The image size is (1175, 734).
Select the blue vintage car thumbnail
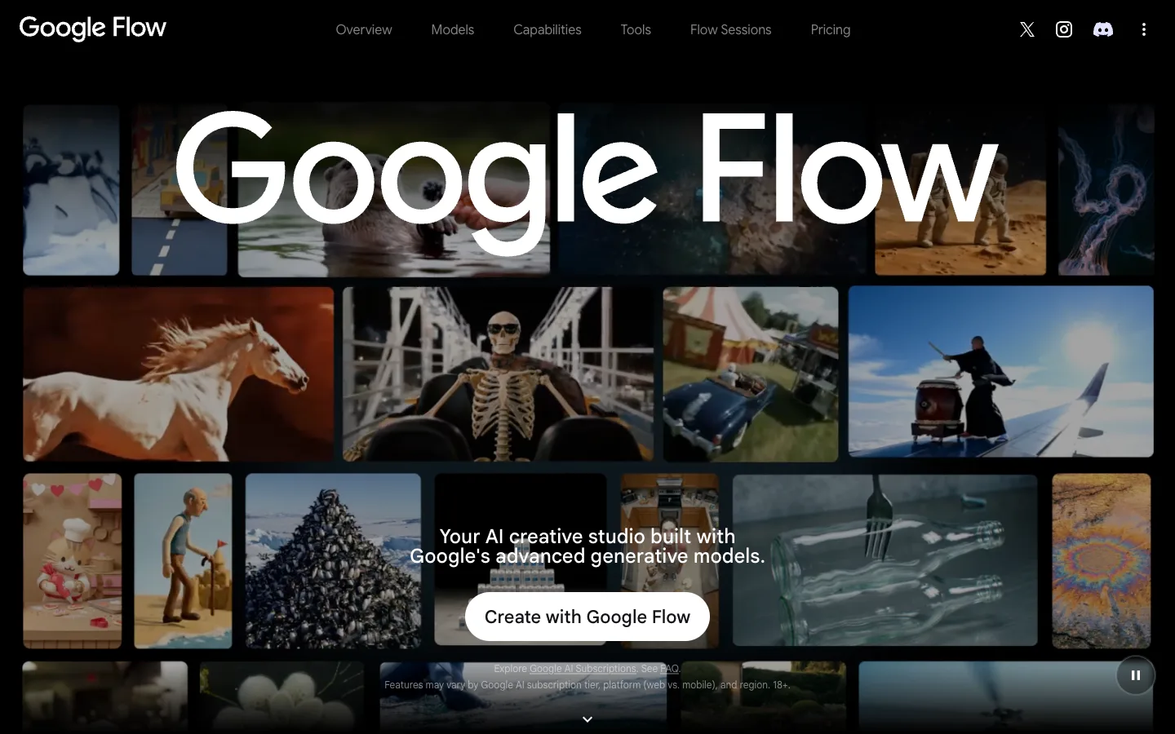click(x=751, y=374)
